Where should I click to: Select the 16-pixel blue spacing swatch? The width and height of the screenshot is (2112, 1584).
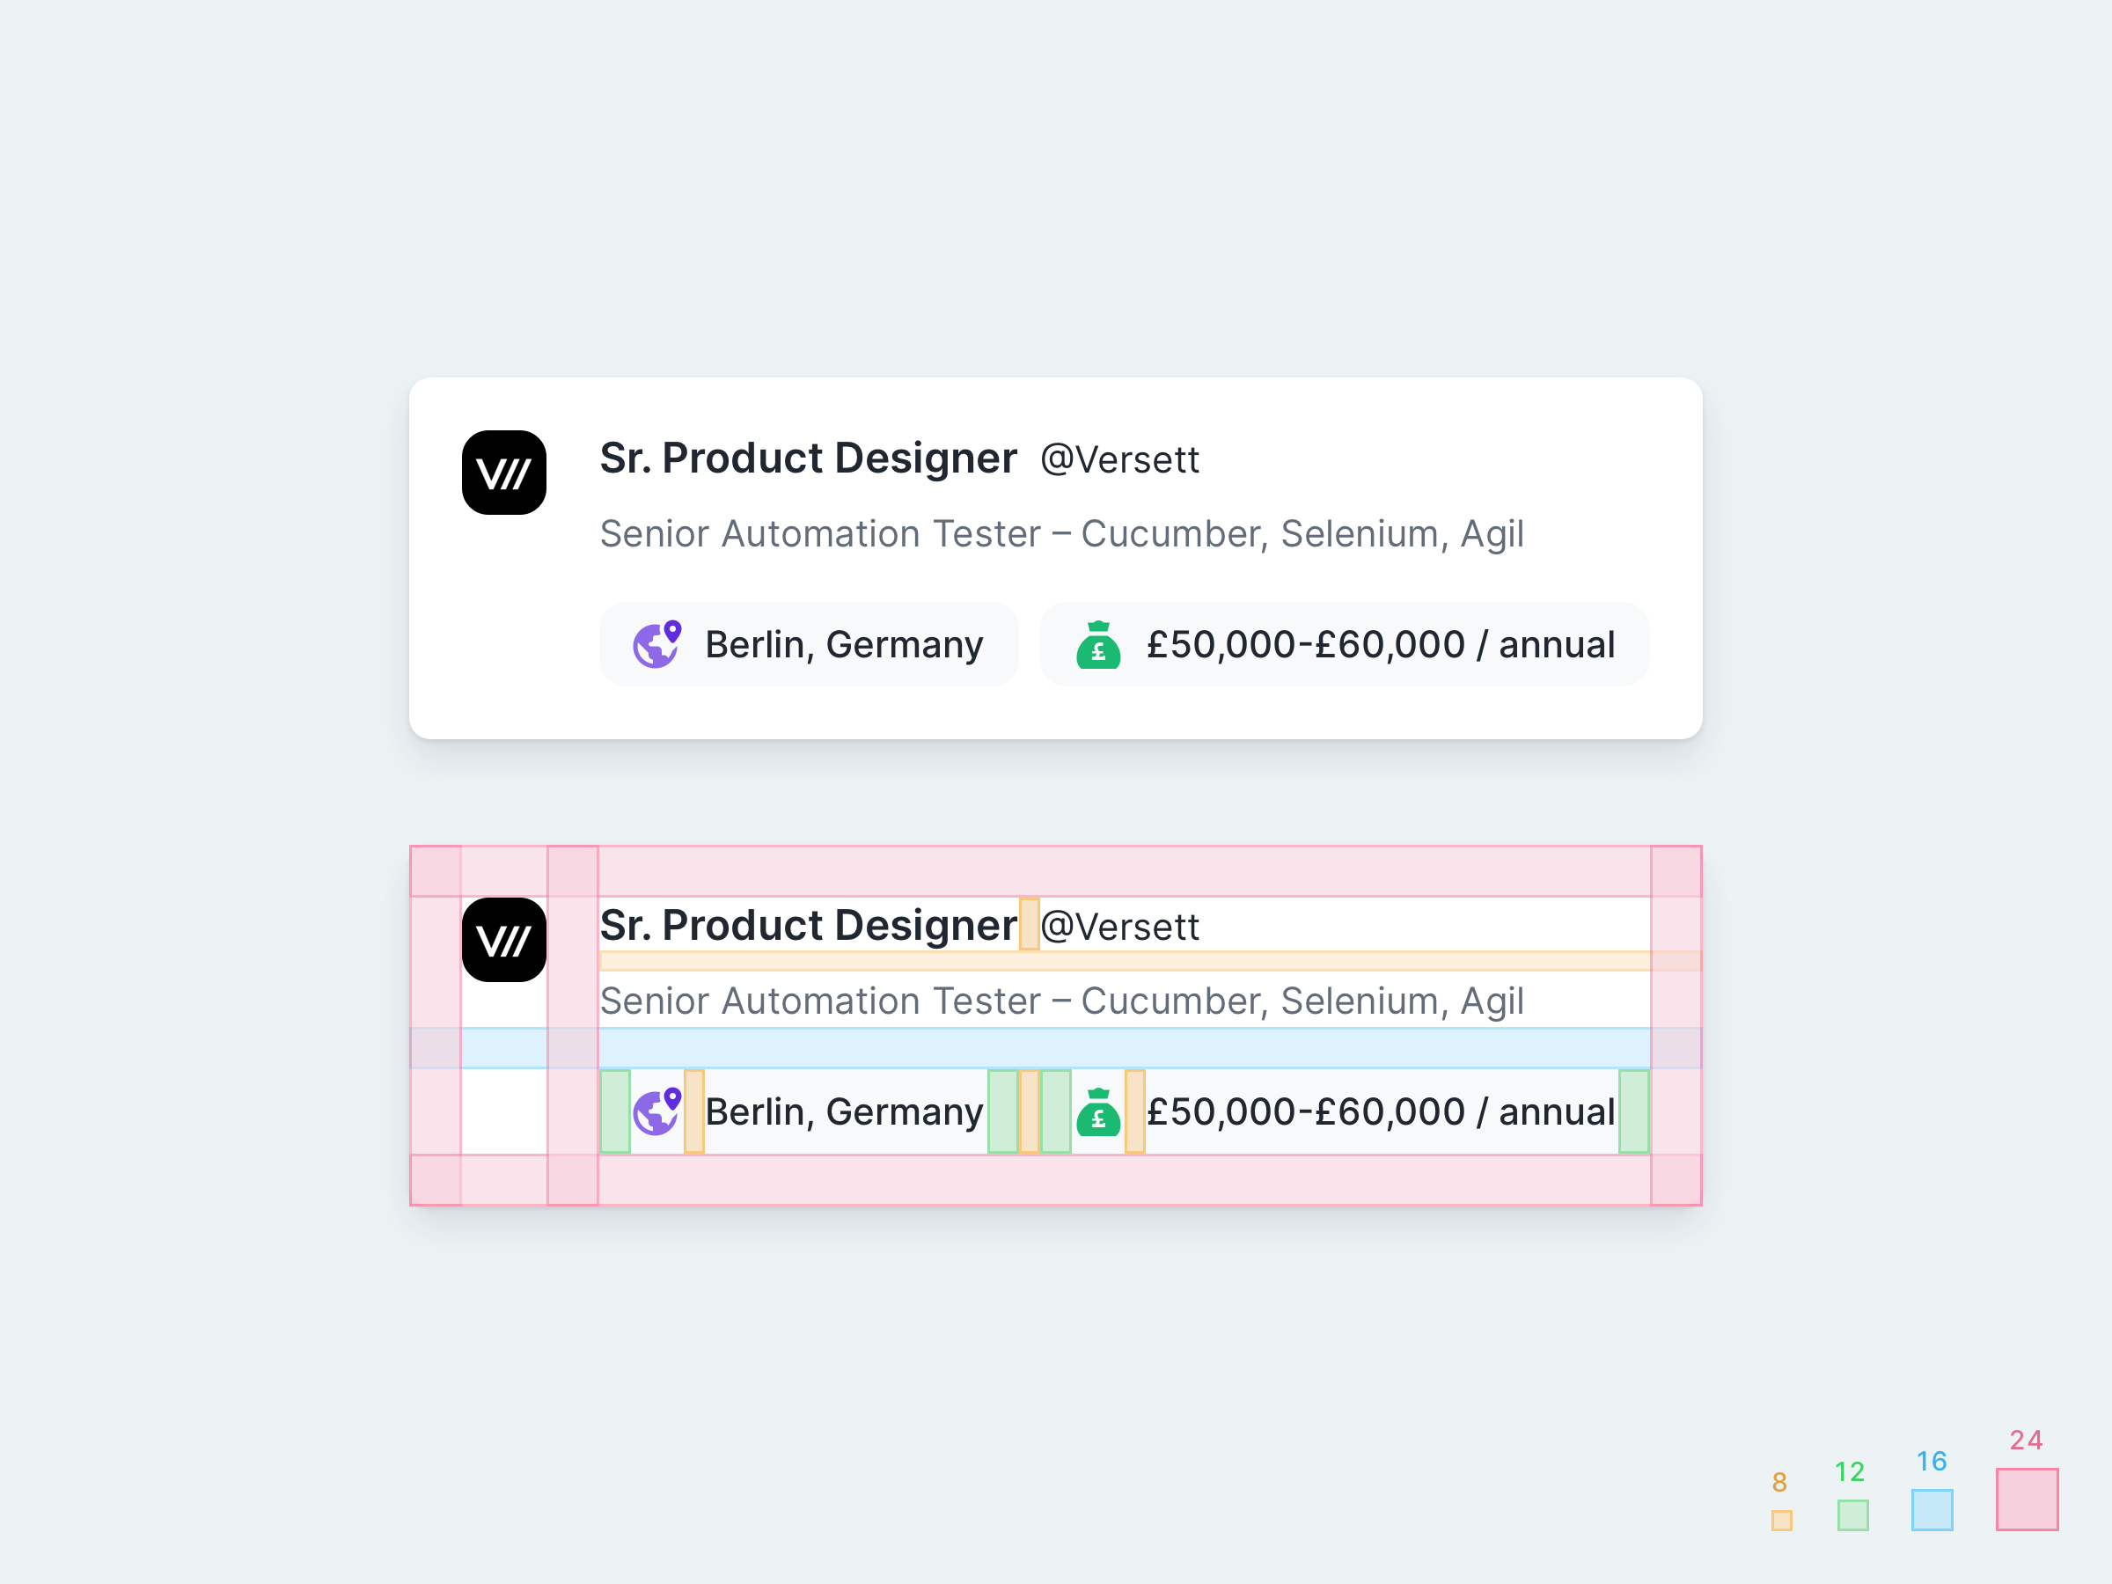tap(1931, 1512)
